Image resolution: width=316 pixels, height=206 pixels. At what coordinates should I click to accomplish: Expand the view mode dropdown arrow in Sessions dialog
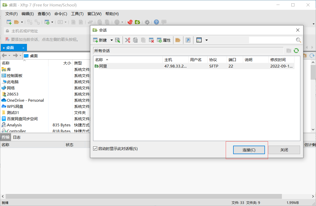[x=206, y=40]
